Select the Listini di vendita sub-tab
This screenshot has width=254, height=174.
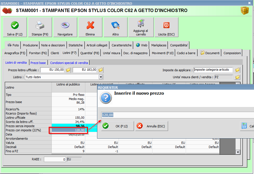16,63
